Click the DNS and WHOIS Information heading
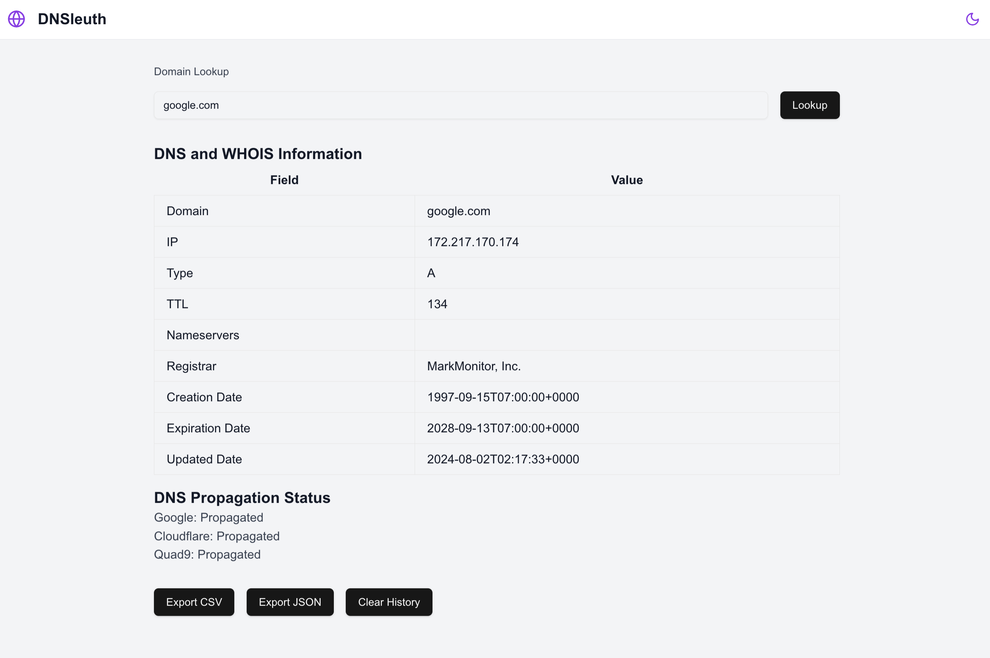Image resolution: width=990 pixels, height=658 pixels. coord(258,154)
